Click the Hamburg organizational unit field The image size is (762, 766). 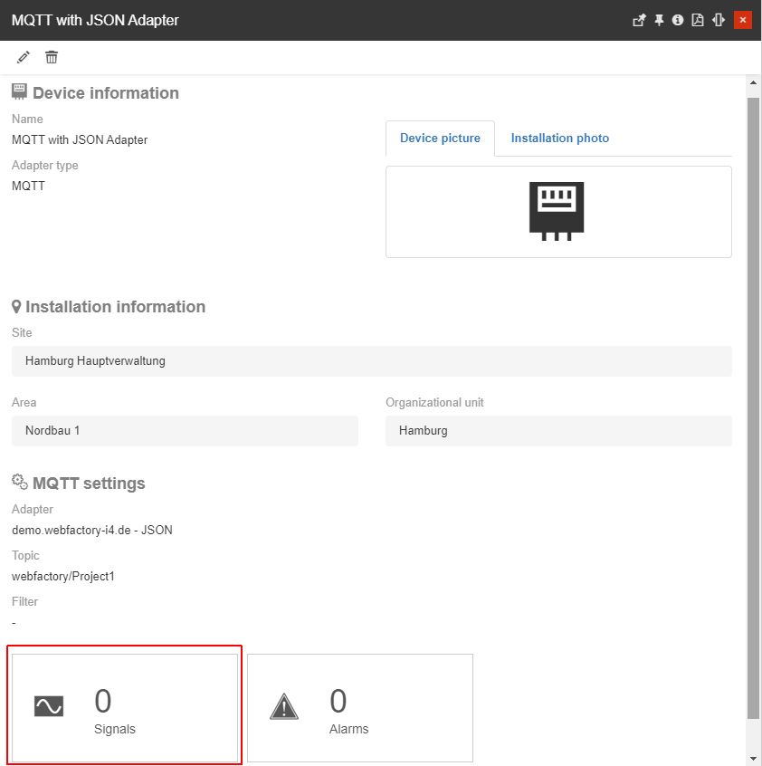[558, 430]
